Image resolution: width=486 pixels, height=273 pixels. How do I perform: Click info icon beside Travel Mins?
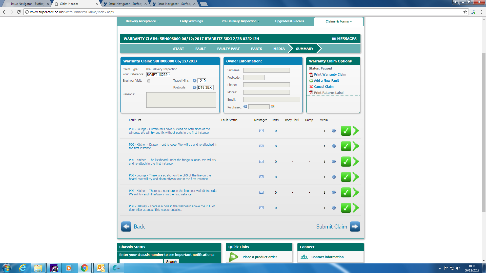coord(194,81)
